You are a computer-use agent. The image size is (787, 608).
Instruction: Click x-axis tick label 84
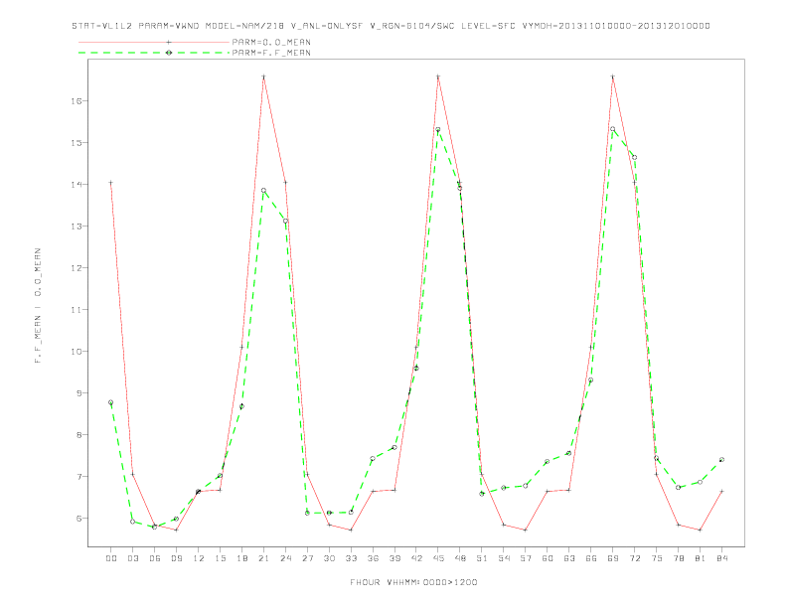click(722, 558)
